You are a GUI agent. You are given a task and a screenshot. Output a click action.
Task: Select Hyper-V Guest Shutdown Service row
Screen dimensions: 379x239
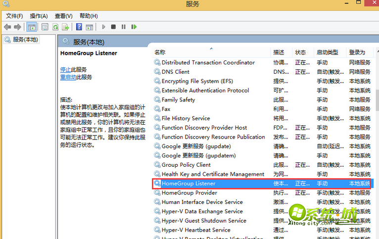tap(263, 221)
